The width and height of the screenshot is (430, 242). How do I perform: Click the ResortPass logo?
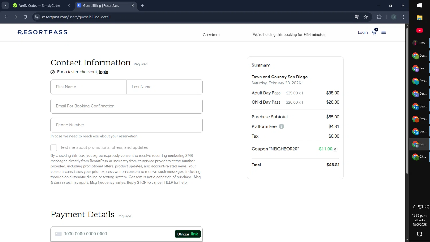pyautogui.click(x=42, y=32)
